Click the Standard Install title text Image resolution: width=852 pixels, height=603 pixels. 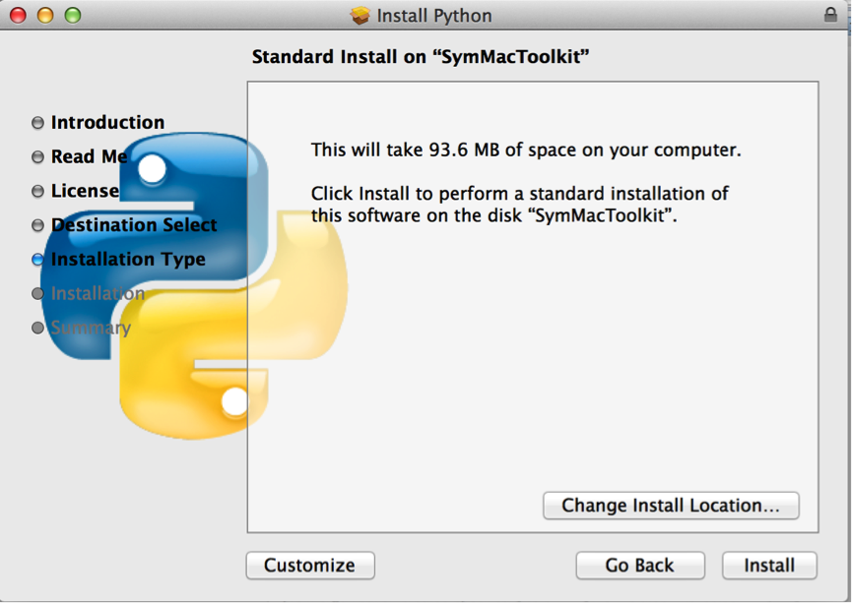[426, 56]
